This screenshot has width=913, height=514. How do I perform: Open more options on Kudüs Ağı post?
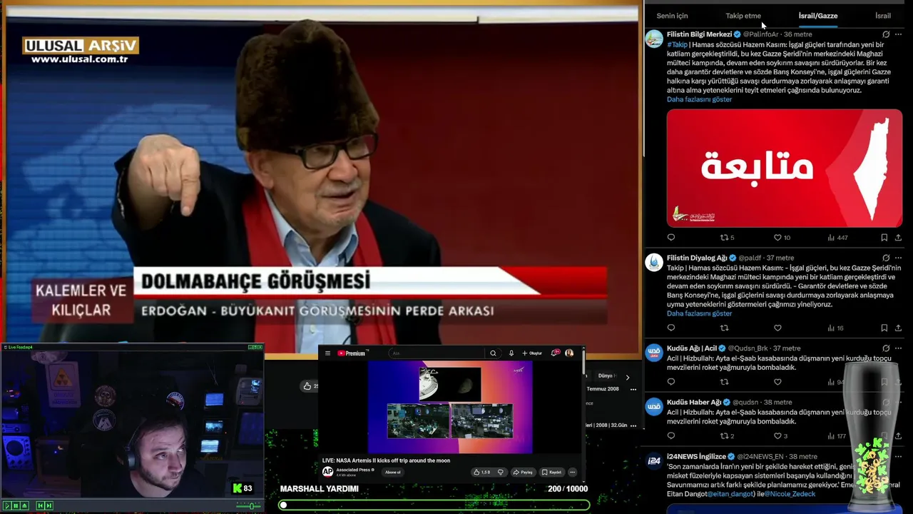pyautogui.click(x=898, y=348)
